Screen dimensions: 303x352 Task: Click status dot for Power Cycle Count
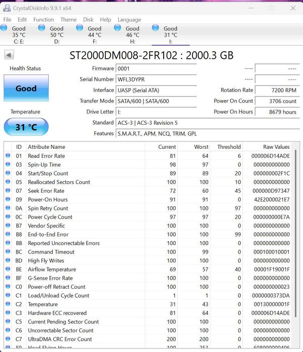pos(8,217)
